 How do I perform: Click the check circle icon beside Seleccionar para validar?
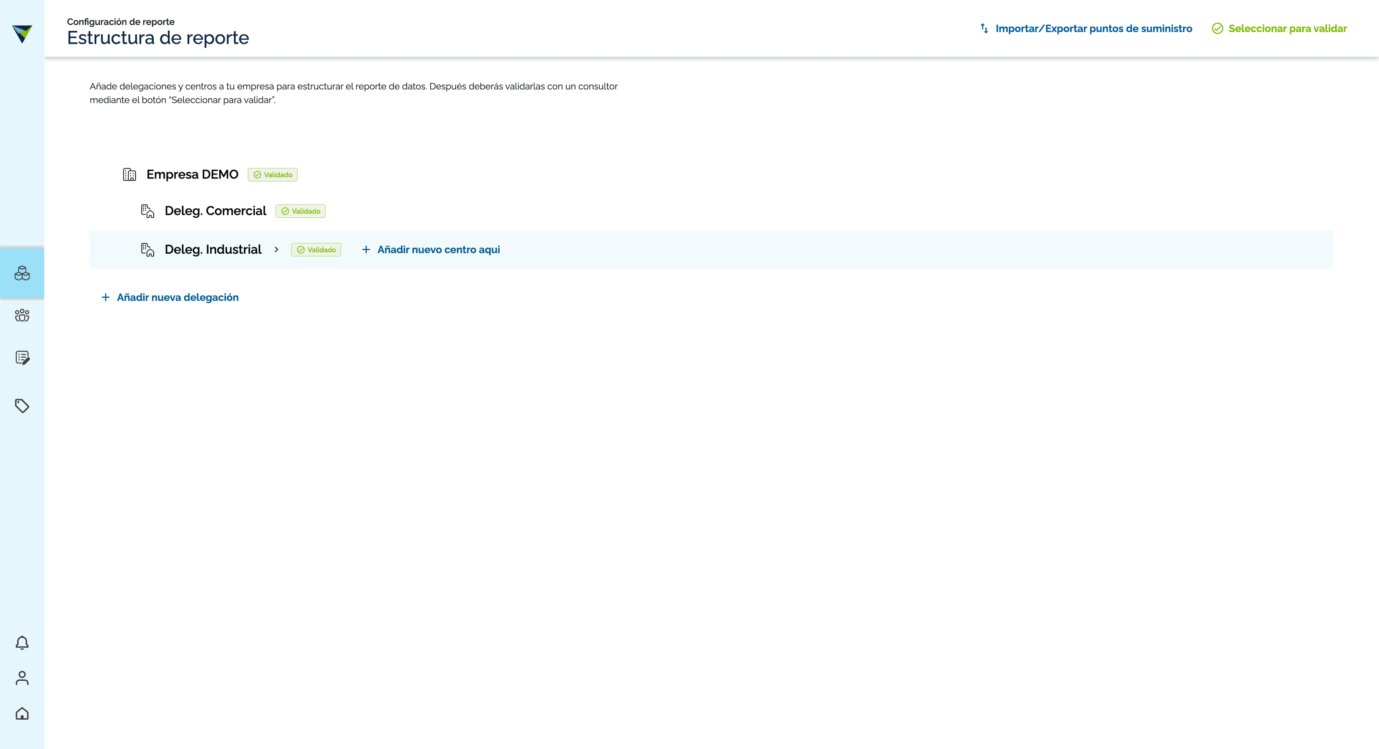(1217, 28)
